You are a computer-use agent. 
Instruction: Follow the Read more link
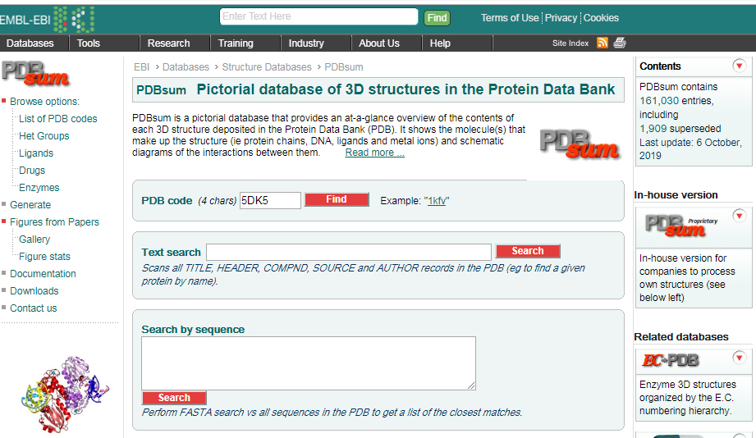pos(374,153)
